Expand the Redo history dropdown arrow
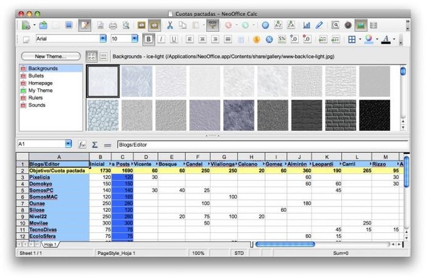The image size is (426, 278). point(254,25)
